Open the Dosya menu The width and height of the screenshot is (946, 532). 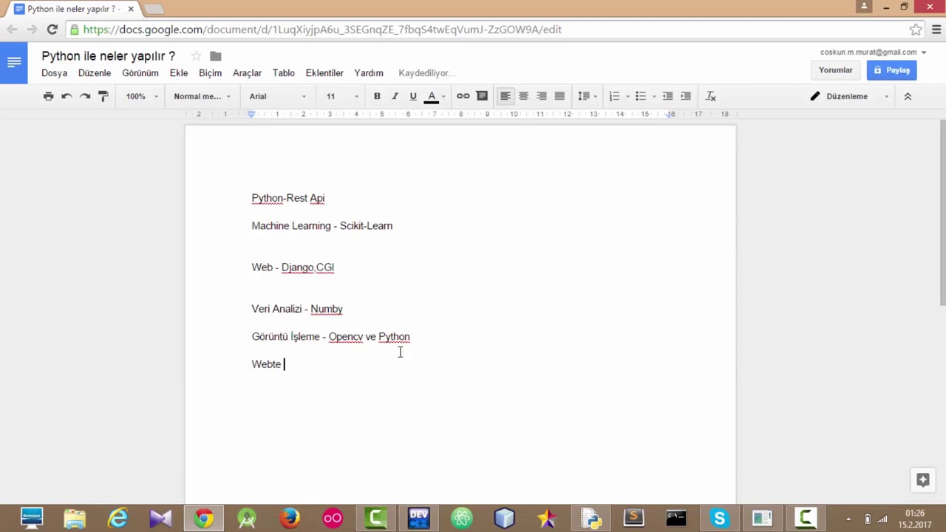tap(54, 73)
